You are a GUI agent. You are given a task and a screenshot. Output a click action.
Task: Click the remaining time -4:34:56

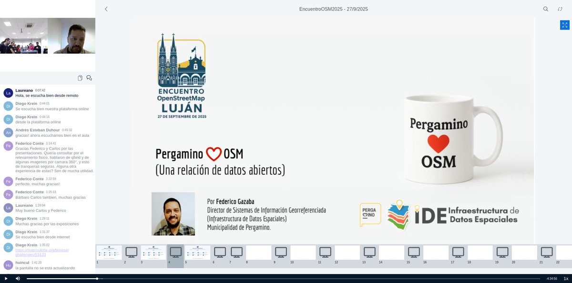tap(552, 279)
